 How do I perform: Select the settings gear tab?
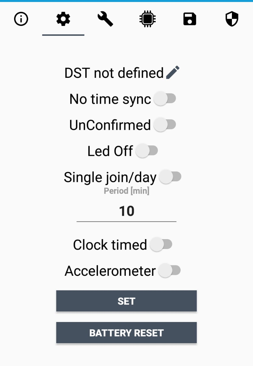(63, 20)
